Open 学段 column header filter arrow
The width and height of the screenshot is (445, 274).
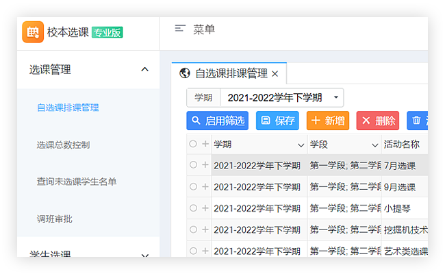(x=375, y=145)
